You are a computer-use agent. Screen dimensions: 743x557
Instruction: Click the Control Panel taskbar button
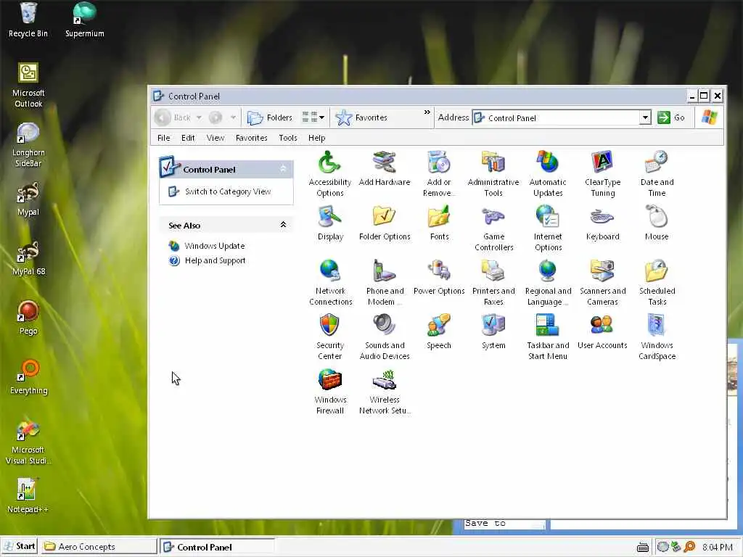click(217, 547)
